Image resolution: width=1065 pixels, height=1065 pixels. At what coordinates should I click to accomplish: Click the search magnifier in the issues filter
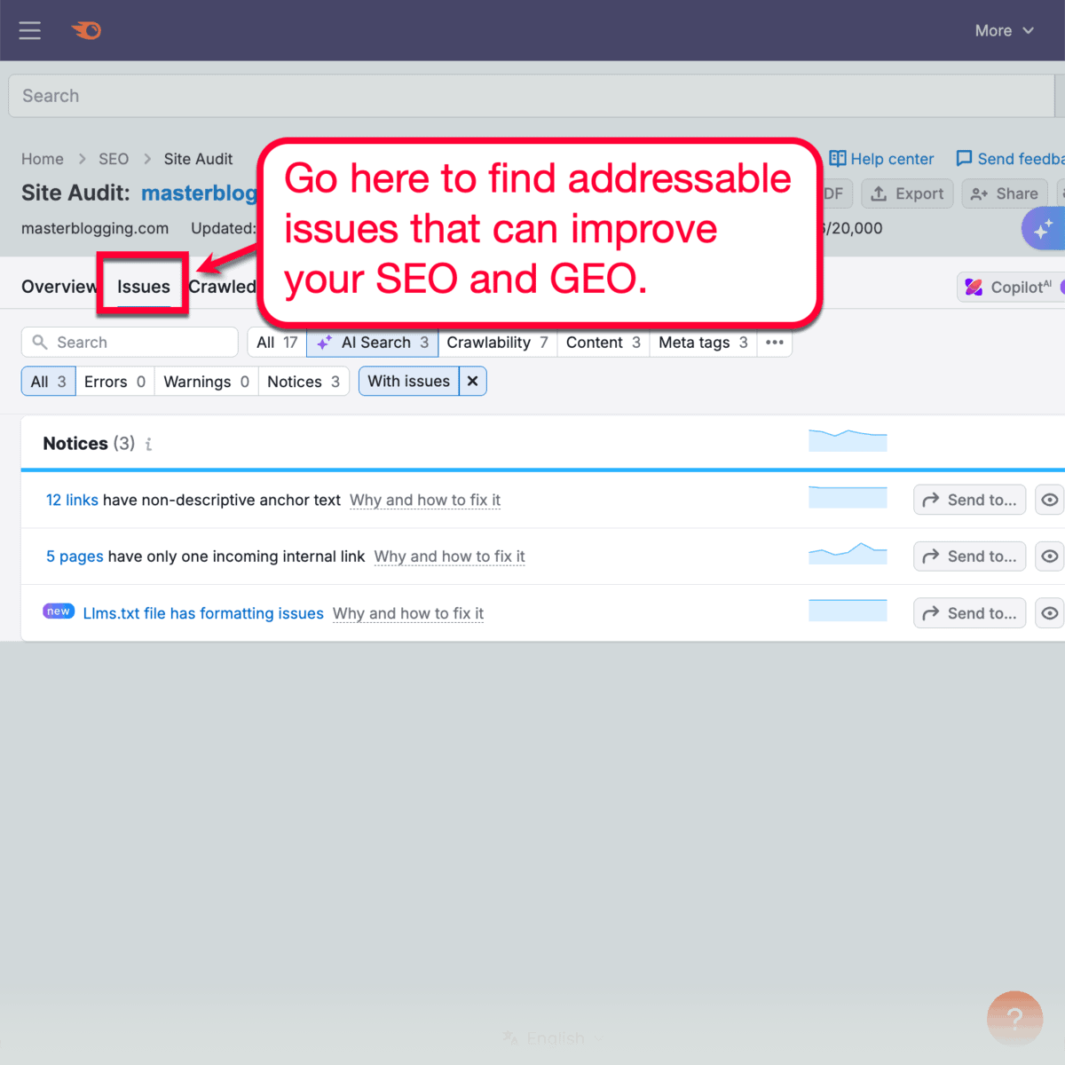tap(41, 342)
